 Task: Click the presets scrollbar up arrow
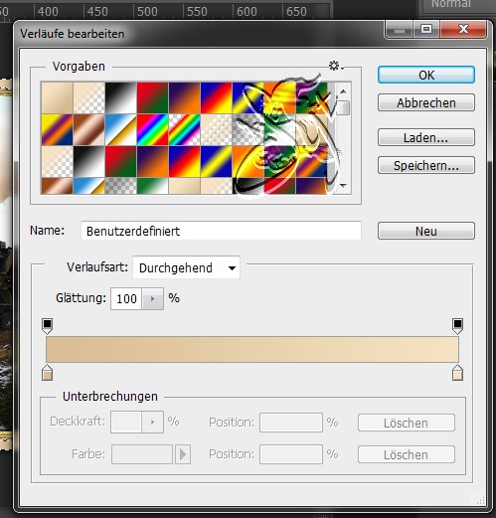pos(344,91)
